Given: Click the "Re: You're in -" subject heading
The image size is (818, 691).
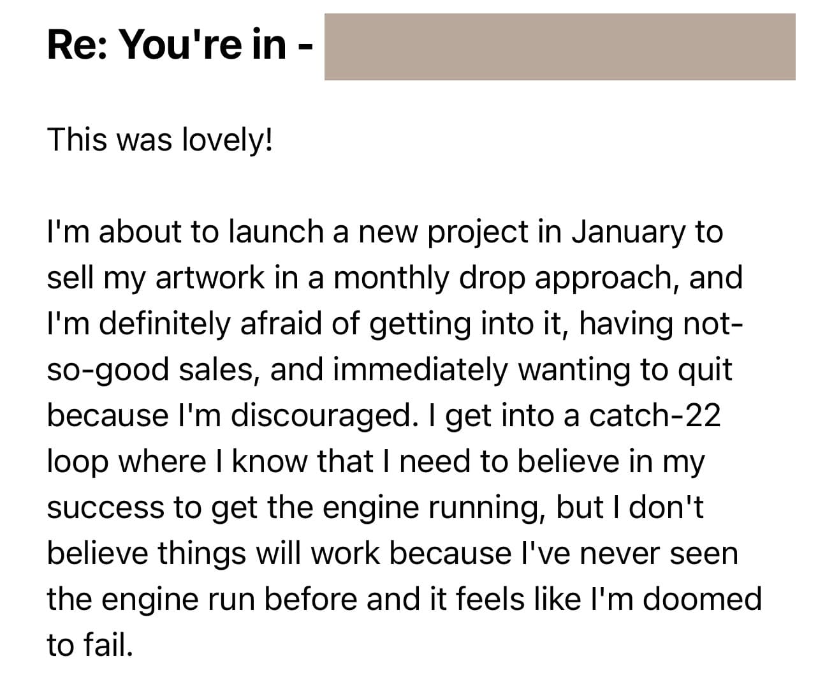Looking at the screenshot, I should pyautogui.click(x=180, y=45).
